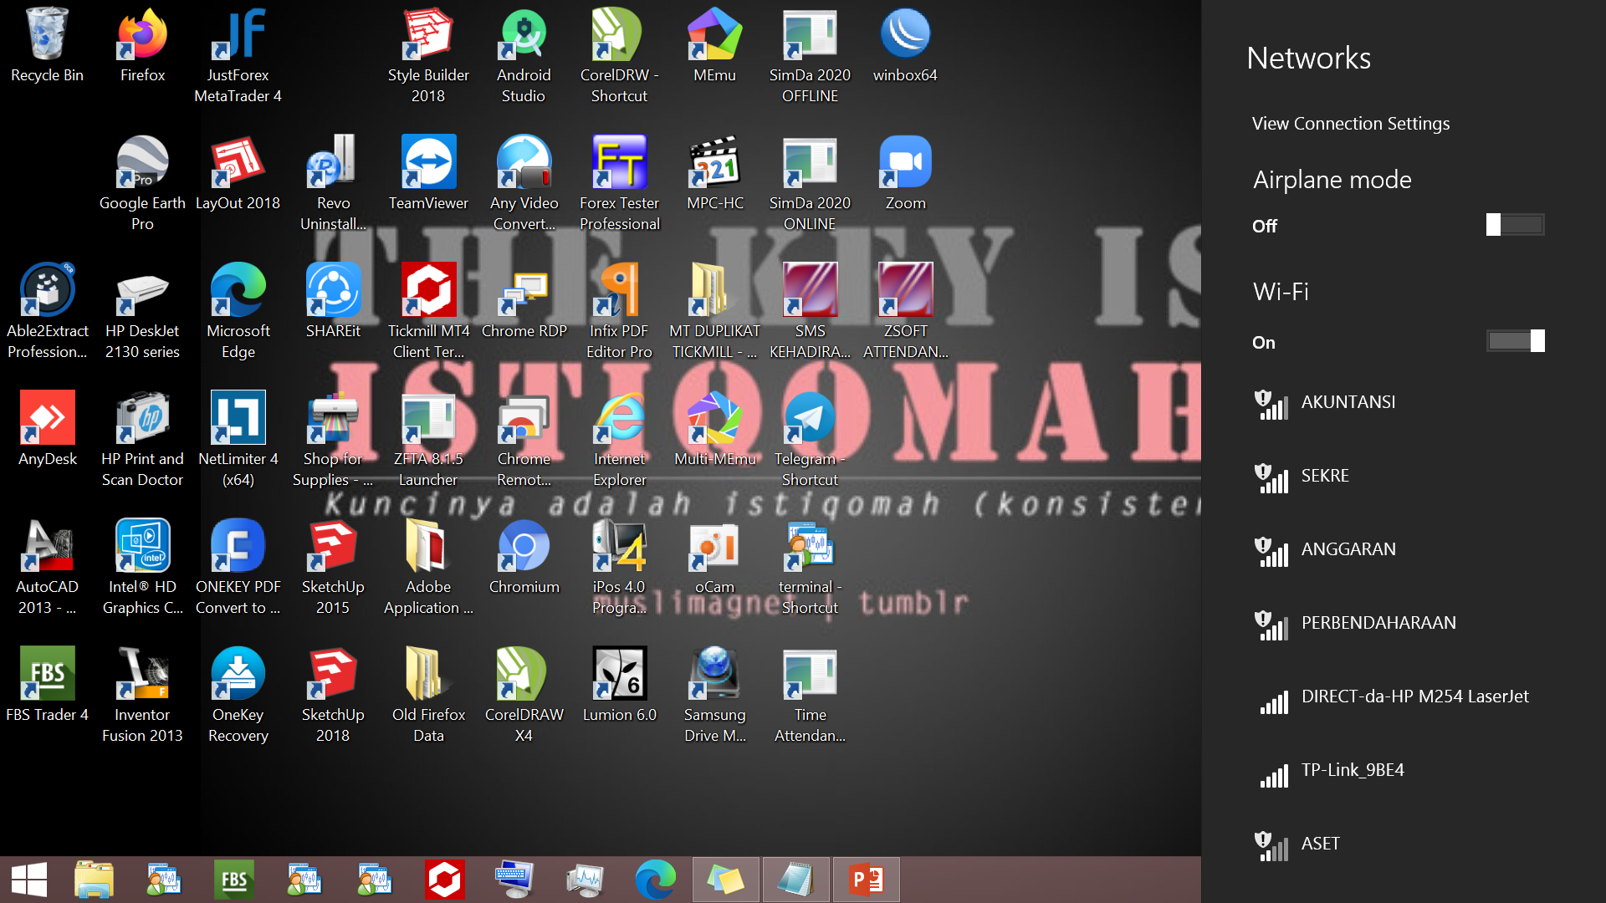Open View Connection Settings link

click(x=1350, y=124)
